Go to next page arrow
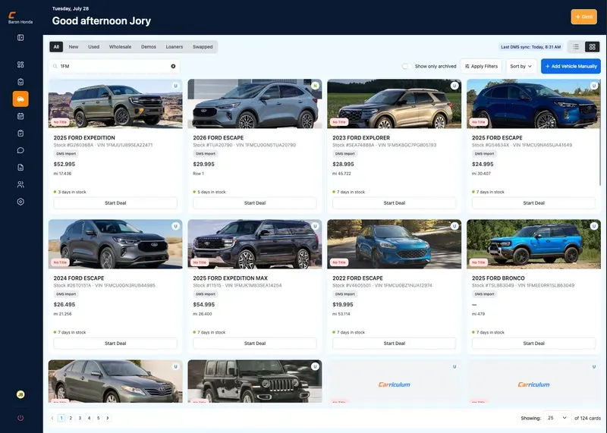Viewport: 607px width, 433px height. (108, 418)
